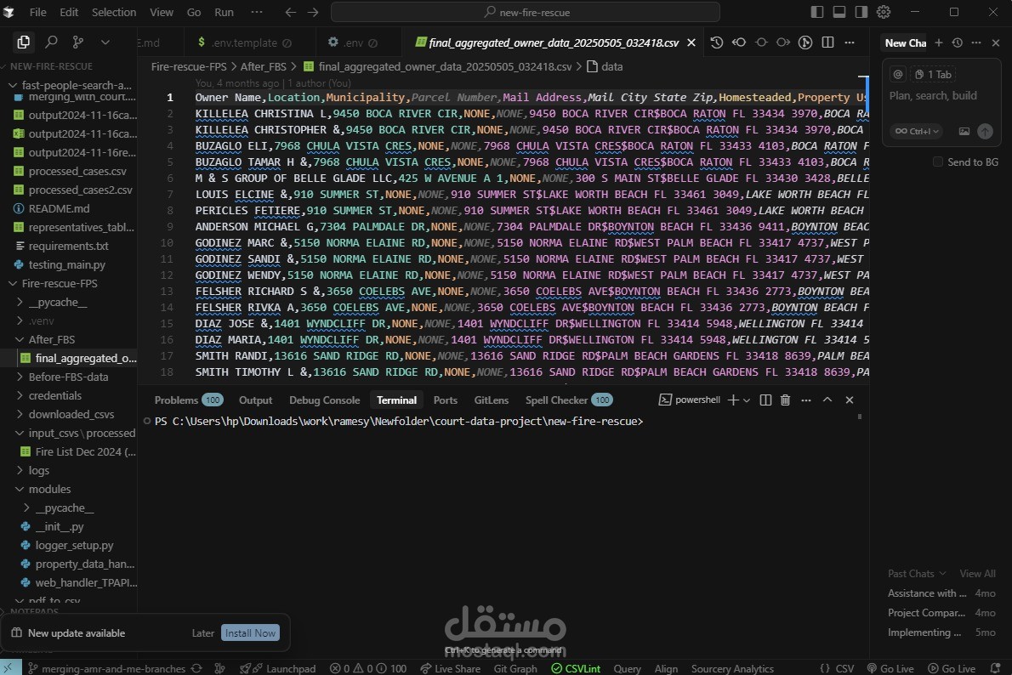The height and width of the screenshot is (675, 1012).
Task: Toggle file blame git icon
Action: coord(805,42)
